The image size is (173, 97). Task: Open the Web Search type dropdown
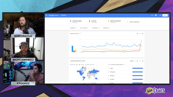pos(106,28)
